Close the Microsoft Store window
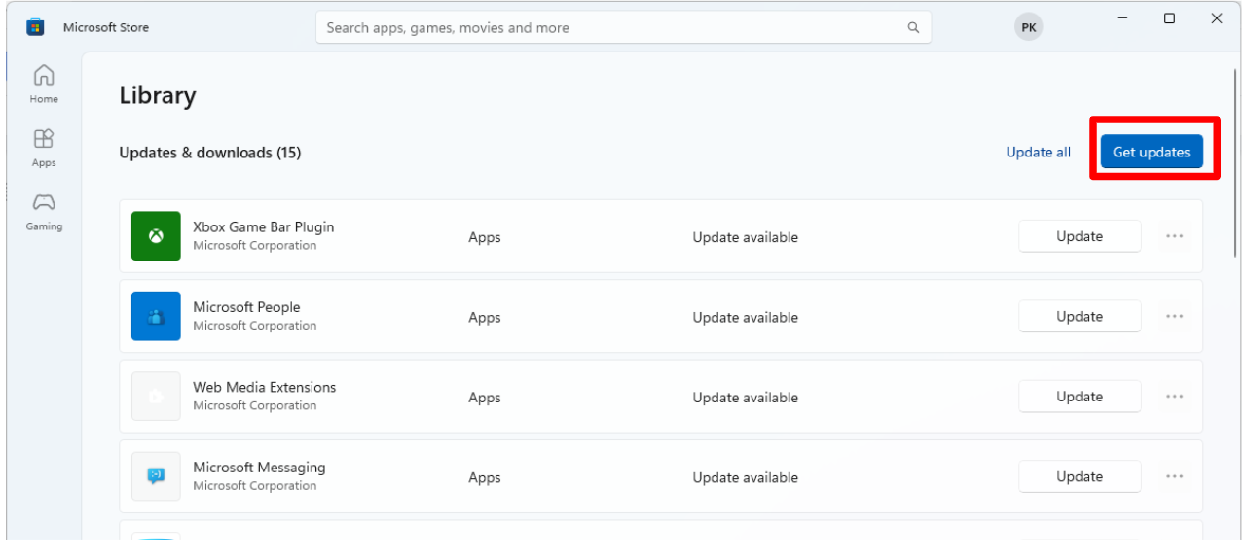1248x556 pixels. [1217, 18]
